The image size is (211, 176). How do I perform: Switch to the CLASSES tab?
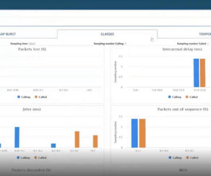pos(107,34)
